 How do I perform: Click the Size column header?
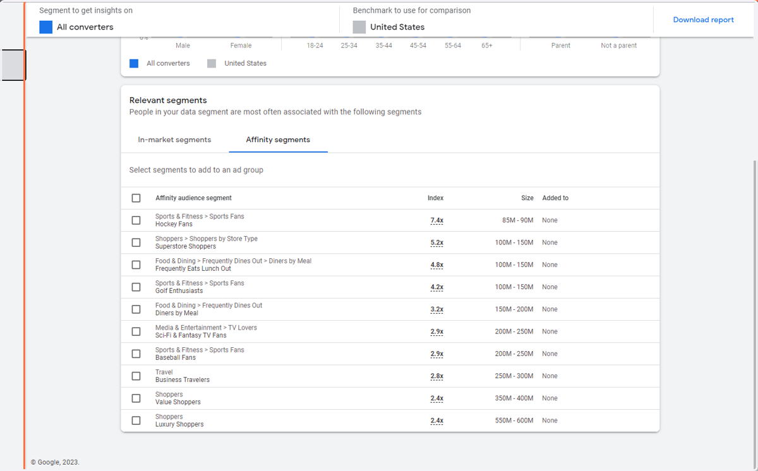point(527,198)
